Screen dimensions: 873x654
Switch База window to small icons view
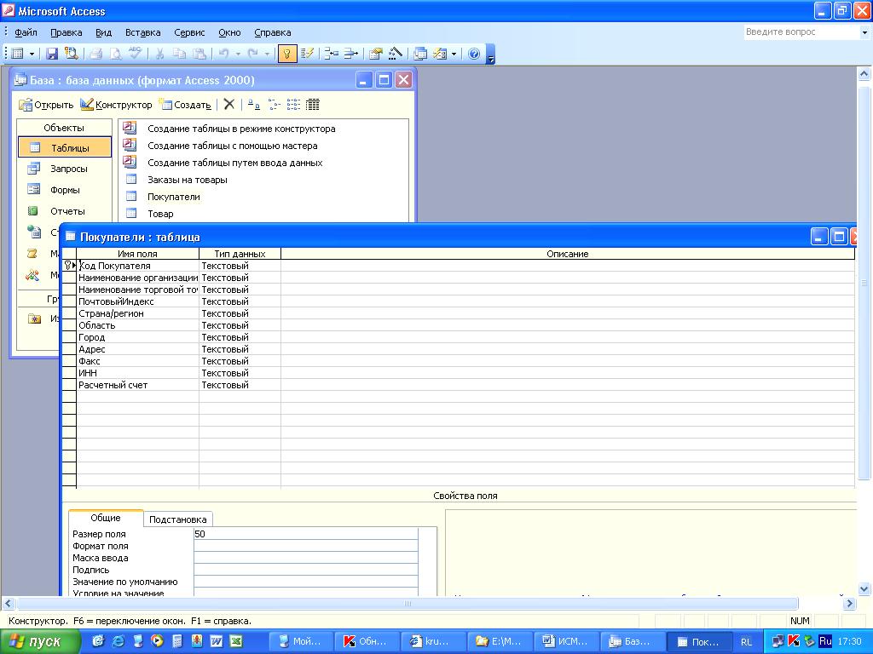tap(274, 104)
